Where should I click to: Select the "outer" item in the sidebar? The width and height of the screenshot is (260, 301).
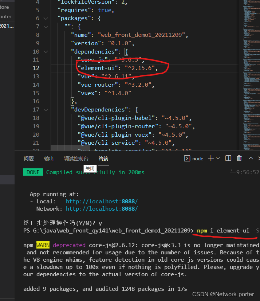tap(6, 17)
